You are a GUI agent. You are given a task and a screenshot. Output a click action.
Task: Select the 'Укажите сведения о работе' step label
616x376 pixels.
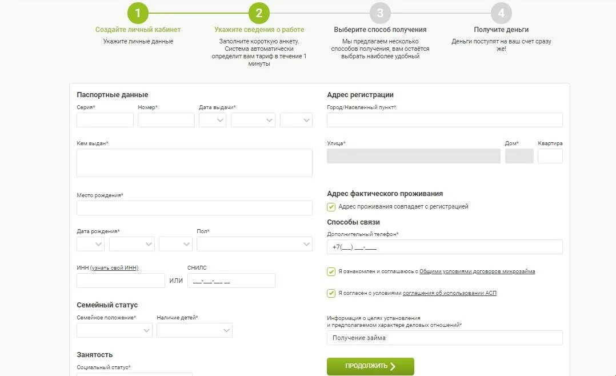259,30
